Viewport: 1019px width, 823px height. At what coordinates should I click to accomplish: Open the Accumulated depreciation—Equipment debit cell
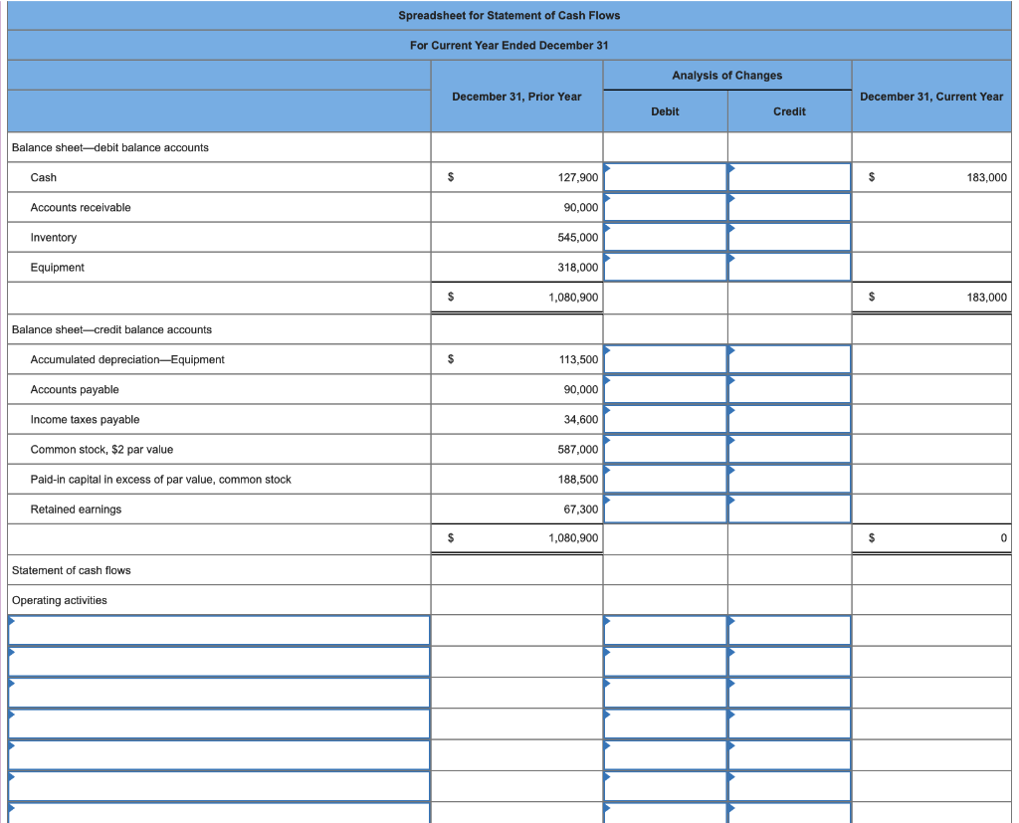tap(665, 359)
